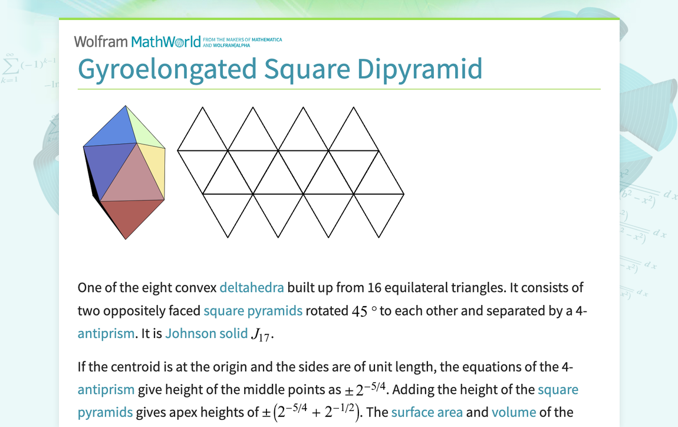This screenshot has width=678, height=427.
Task: Click the colorful 3D dipyramid illustration
Action: [124, 171]
